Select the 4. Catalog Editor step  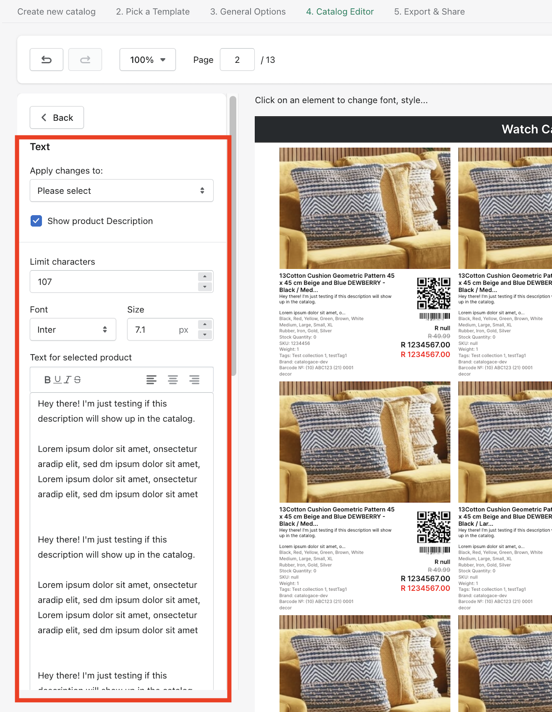tap(340, 11)
